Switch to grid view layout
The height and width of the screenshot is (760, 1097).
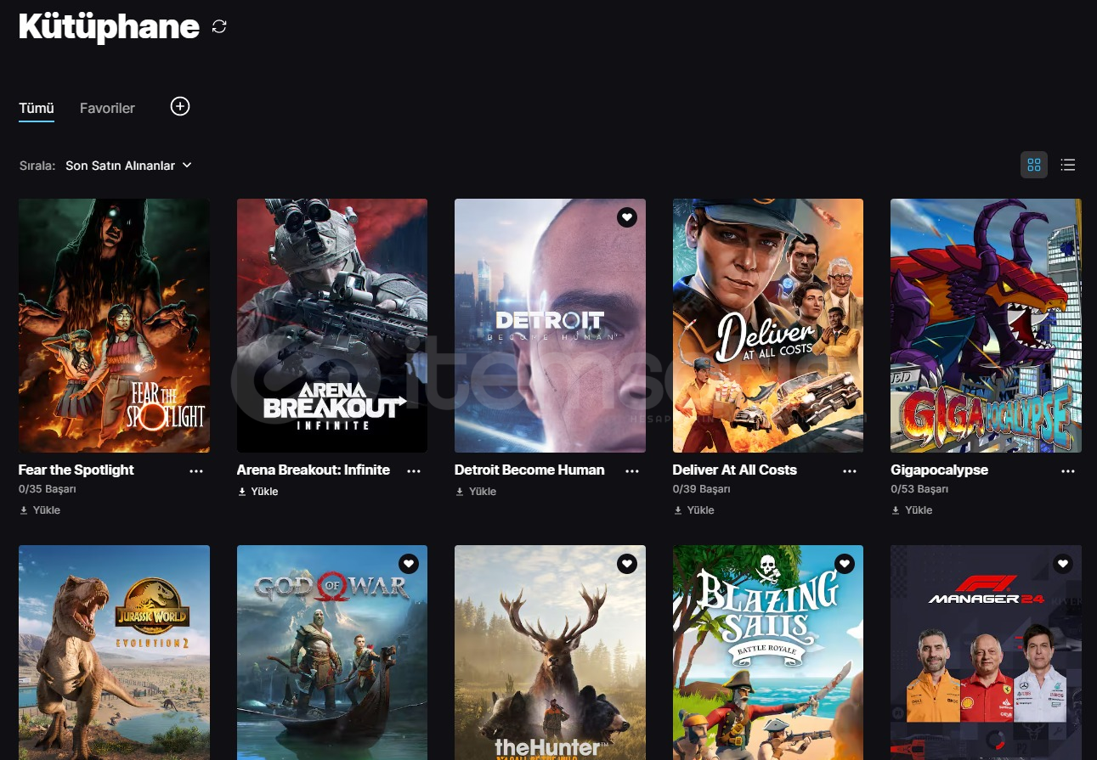tap(1034, 165)
